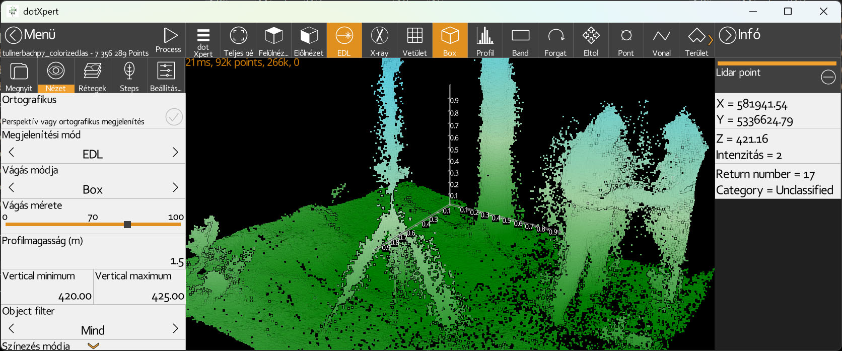Click the Vágás mérete slider handle

click(127, 225)
